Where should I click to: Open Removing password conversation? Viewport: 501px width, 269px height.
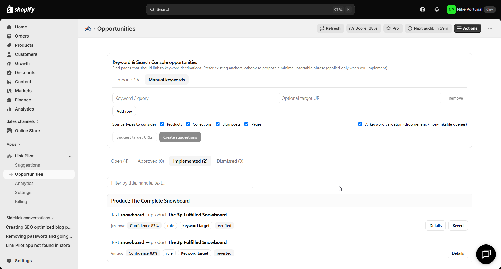coord(39,236)
